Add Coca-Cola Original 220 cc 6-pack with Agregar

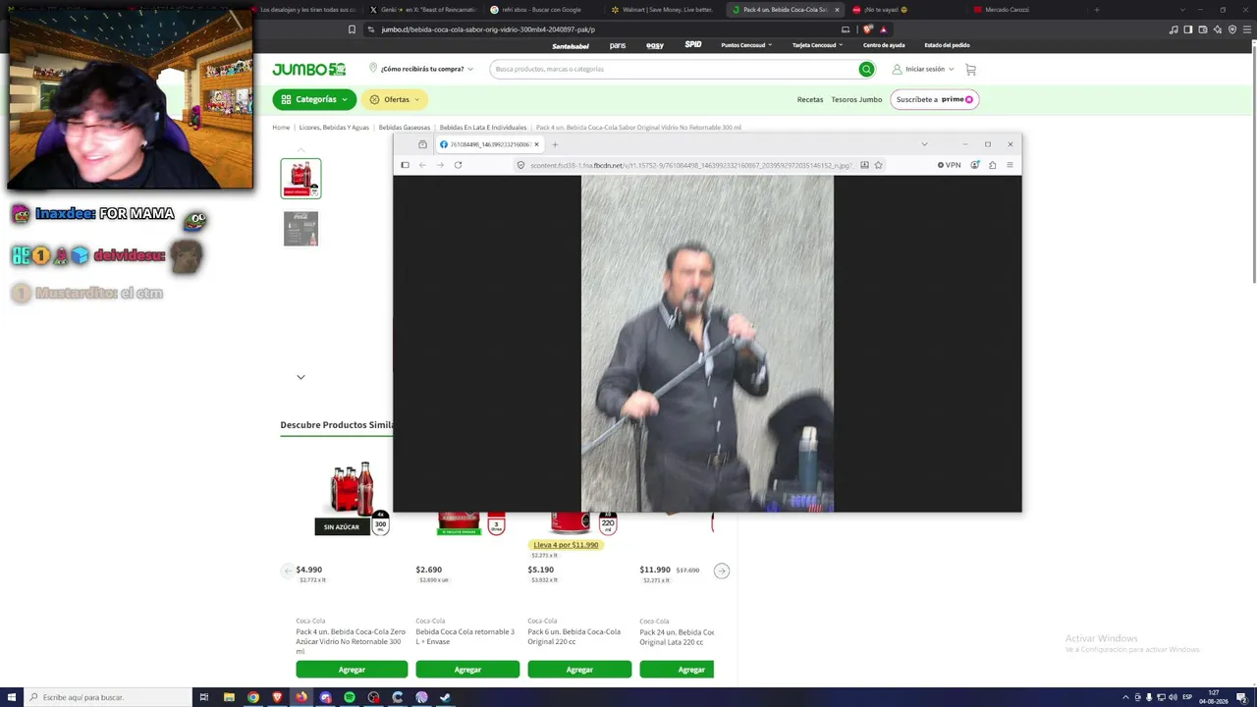tap(579, 670)
